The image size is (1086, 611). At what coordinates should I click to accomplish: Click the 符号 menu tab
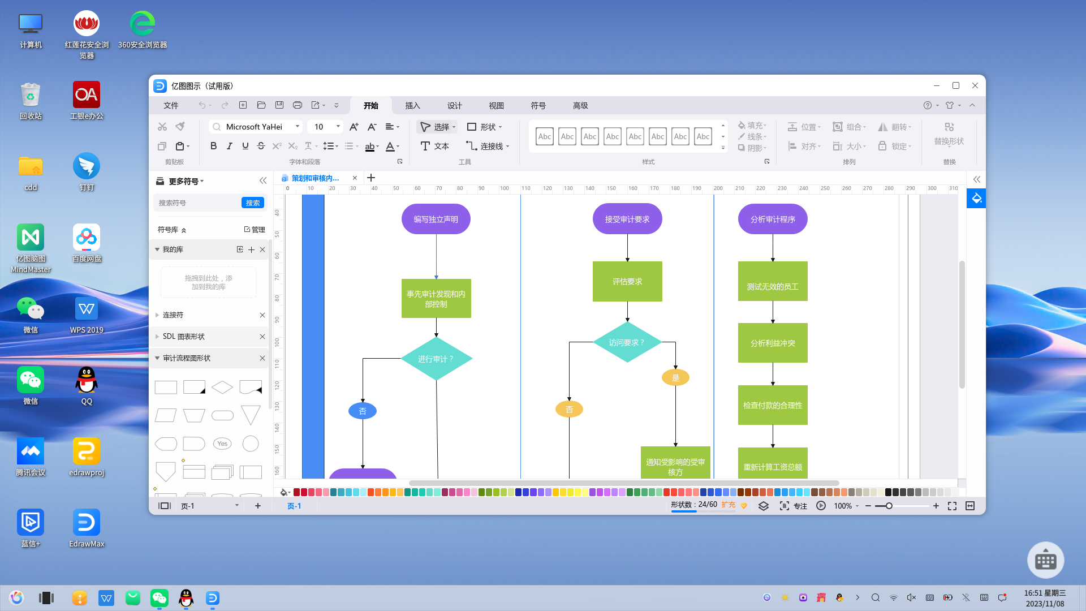click(538, 105)
